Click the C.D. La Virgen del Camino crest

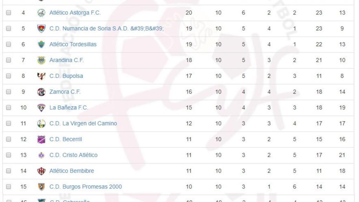(41, 123)
